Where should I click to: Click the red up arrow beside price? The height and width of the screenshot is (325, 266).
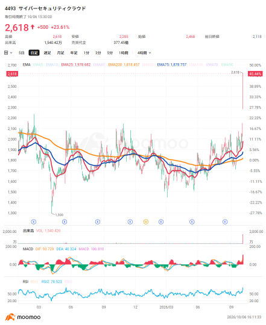coord(33,27)
